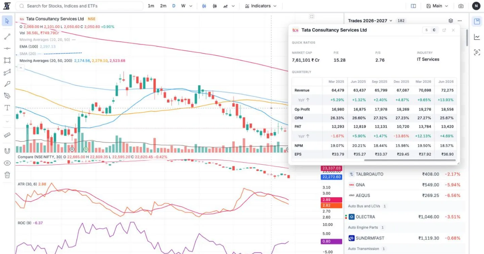The width and height of the screenshot is (484, 254).
Task: Collapse the indicator legend chevron
Action: pyautogui.click(x=20, y=68)
